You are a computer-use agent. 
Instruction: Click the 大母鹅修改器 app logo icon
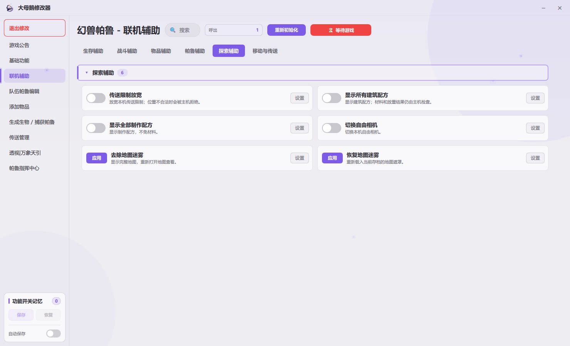(10, 8)
